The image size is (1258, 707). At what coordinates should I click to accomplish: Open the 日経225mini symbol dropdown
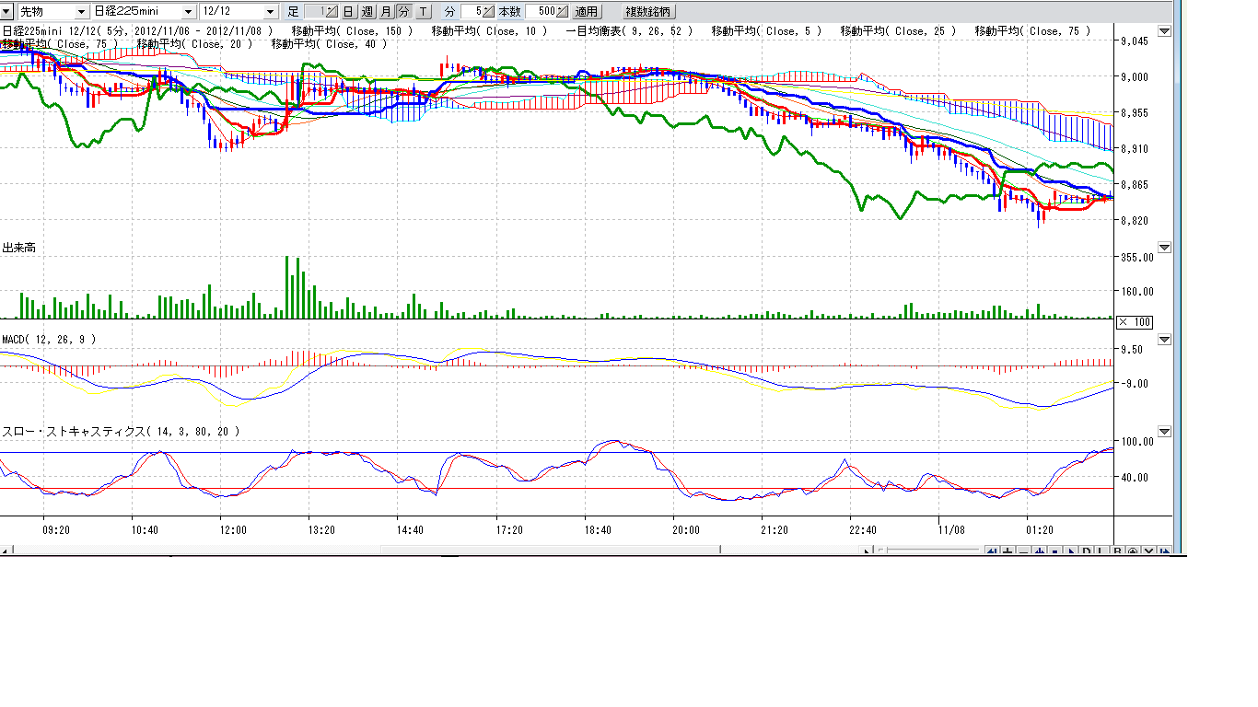click(188, 12)
